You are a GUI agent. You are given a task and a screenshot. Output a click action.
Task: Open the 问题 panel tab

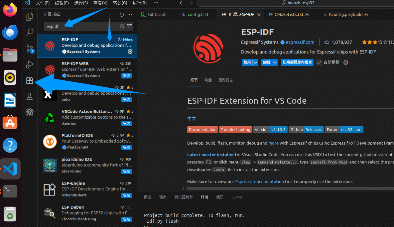(x=148, y=197)
